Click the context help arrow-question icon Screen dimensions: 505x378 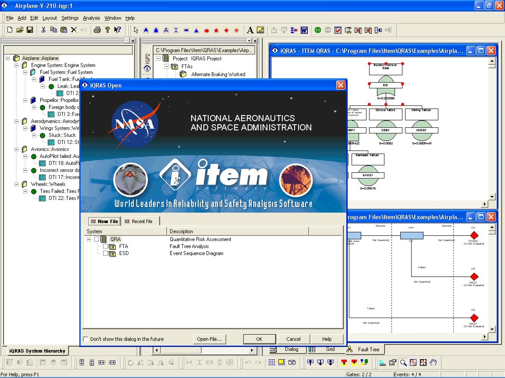(x=117, y=30)
